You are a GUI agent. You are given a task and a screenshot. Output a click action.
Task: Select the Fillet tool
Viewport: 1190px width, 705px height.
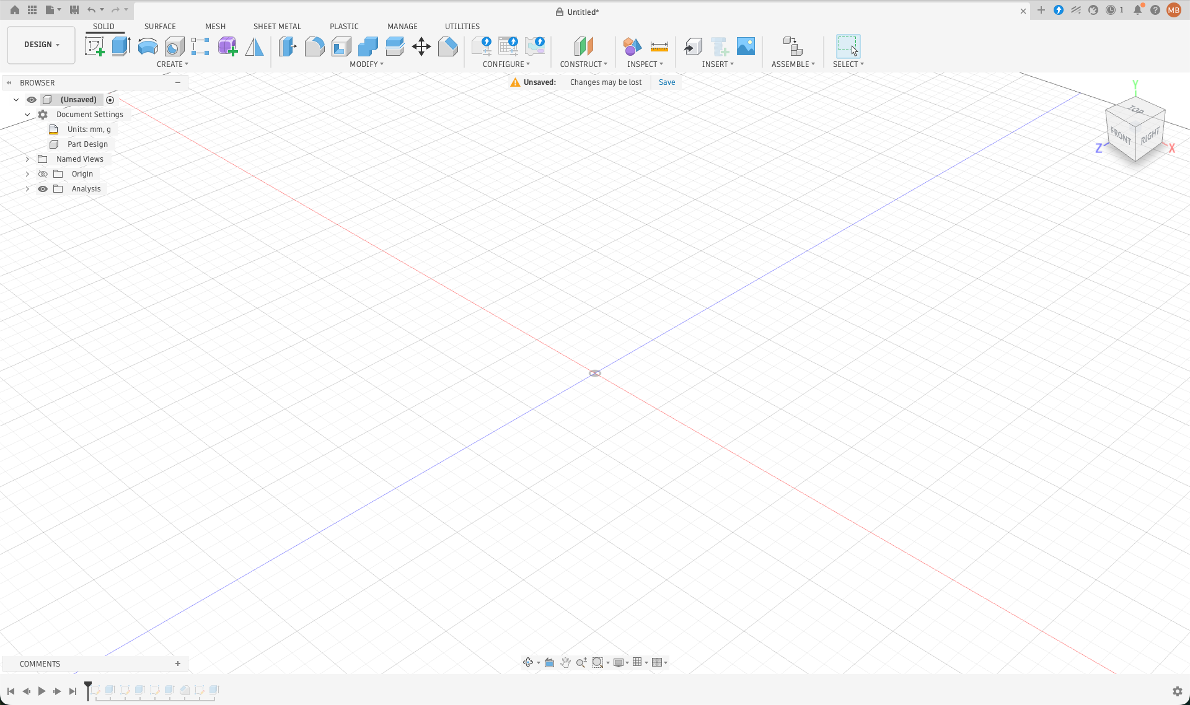pyautogui.click(x=314, y=46)
